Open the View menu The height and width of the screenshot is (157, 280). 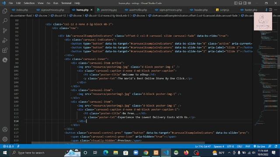click(41, 3)
